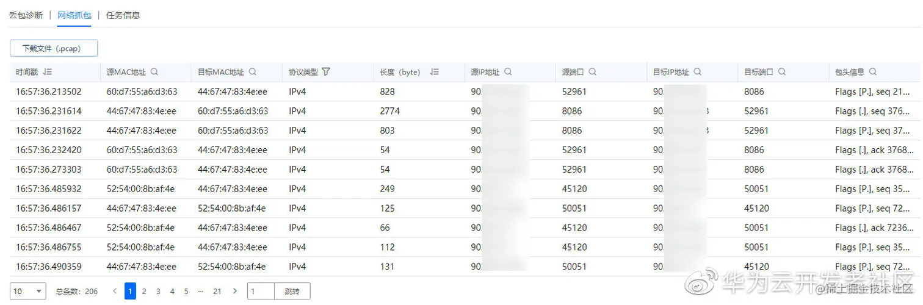
Task: Click length value 112
Action: tap(388, 248)
